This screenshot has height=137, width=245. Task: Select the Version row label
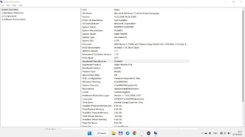click(x=86, y=17)
